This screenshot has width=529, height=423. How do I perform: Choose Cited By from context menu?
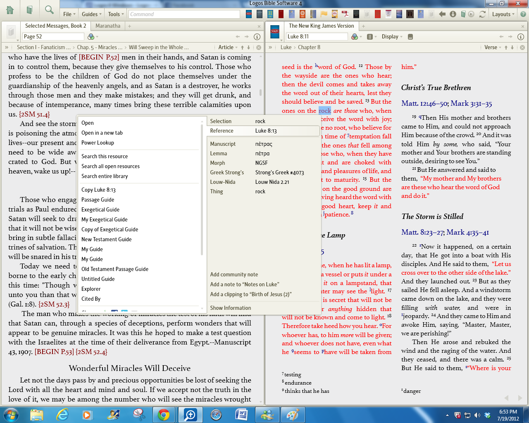click(91, 299)
